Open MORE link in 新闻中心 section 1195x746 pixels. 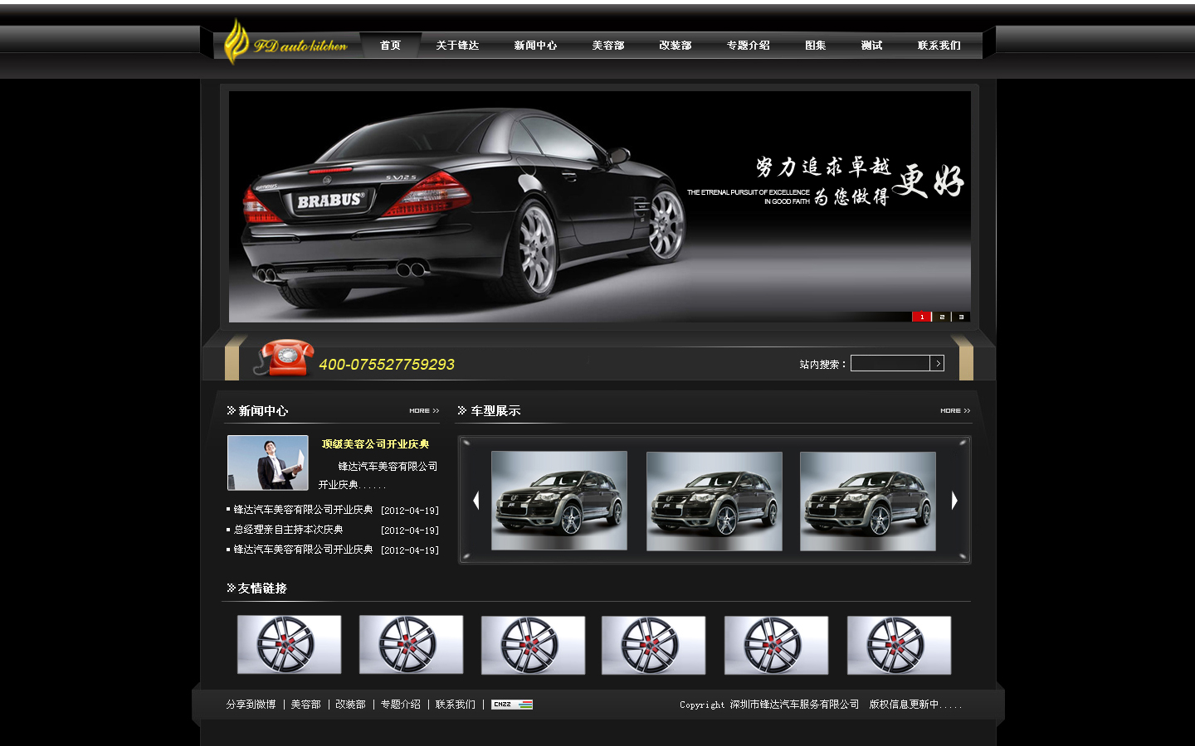point(424,411)
